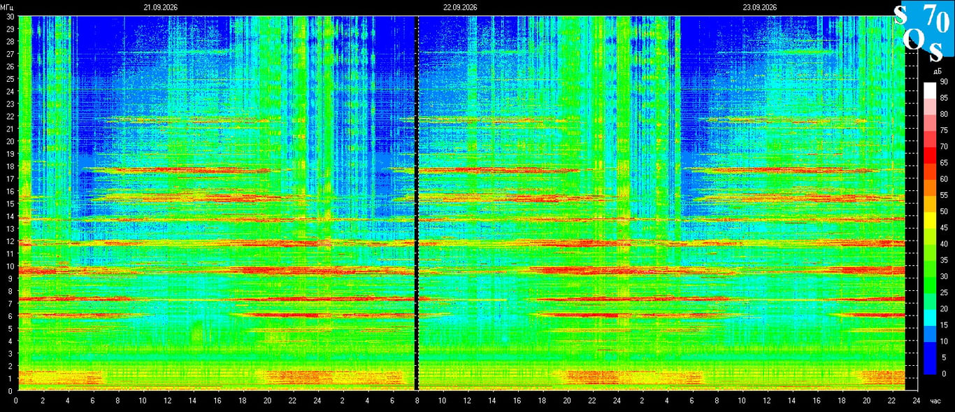Select the 22.09.2026 date label

460,7
